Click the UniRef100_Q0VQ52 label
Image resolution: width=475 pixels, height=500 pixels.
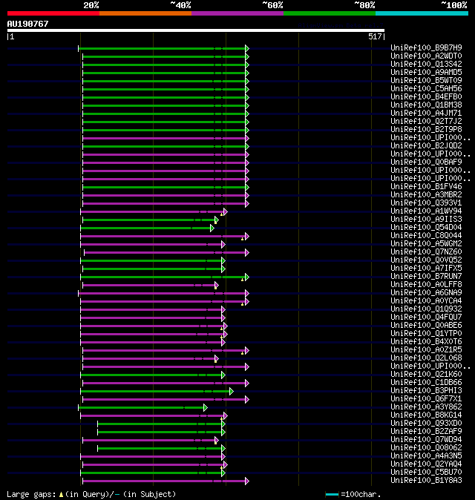pyautogui.click(x=426, y=260)
